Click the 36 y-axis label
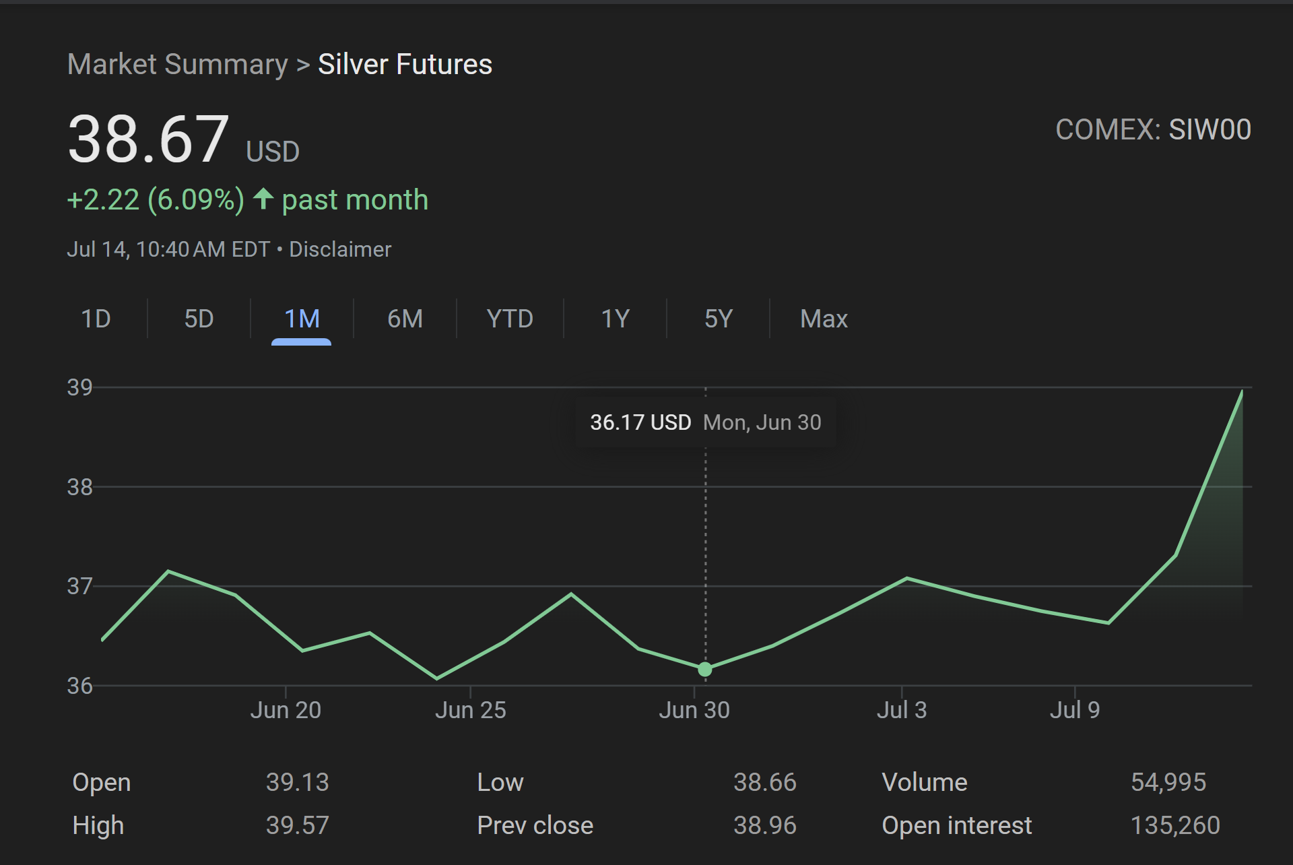This screenshot has height=865, width=1293. (x=79, y=686)
